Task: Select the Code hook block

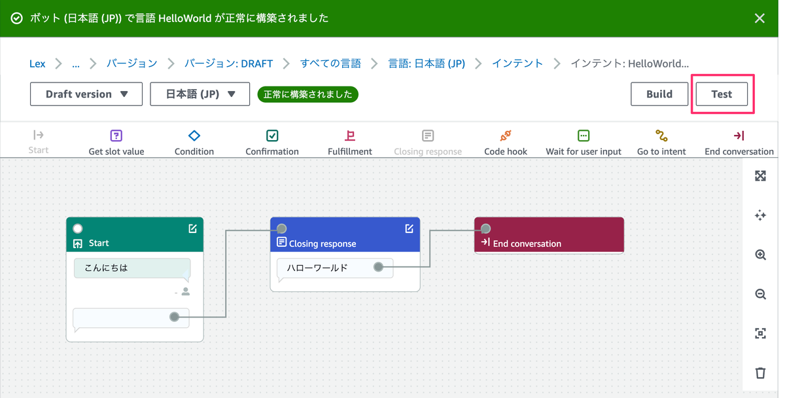Action: [505, 140]
